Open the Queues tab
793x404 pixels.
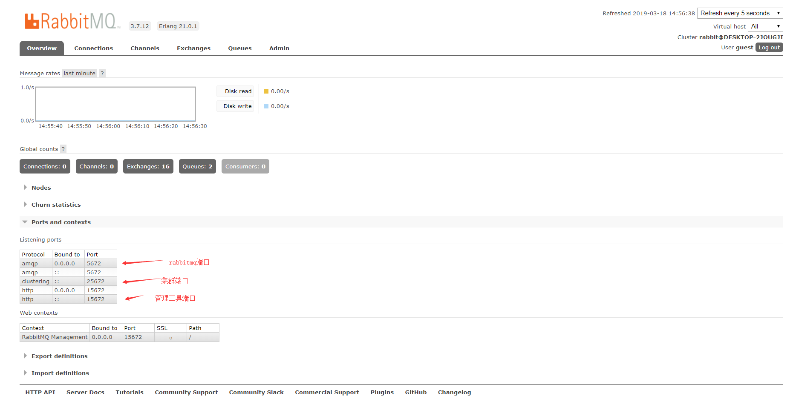coord(240,48)
